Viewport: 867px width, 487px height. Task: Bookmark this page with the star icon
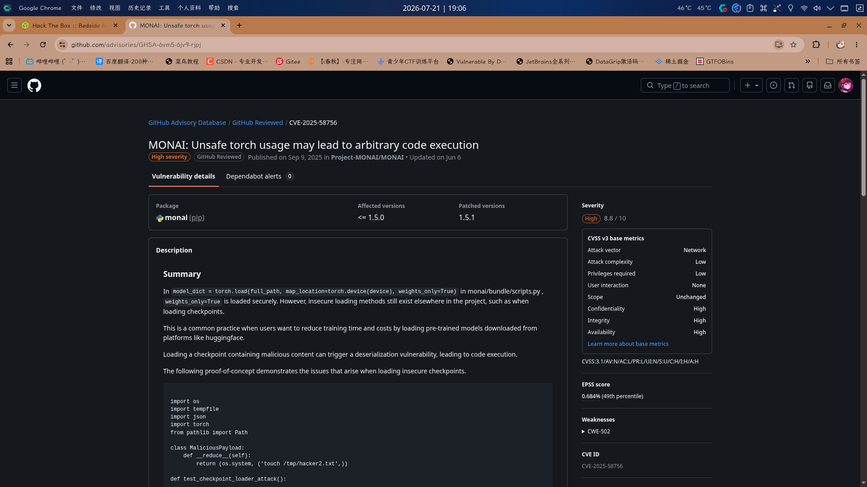click(x=793, y=45)
